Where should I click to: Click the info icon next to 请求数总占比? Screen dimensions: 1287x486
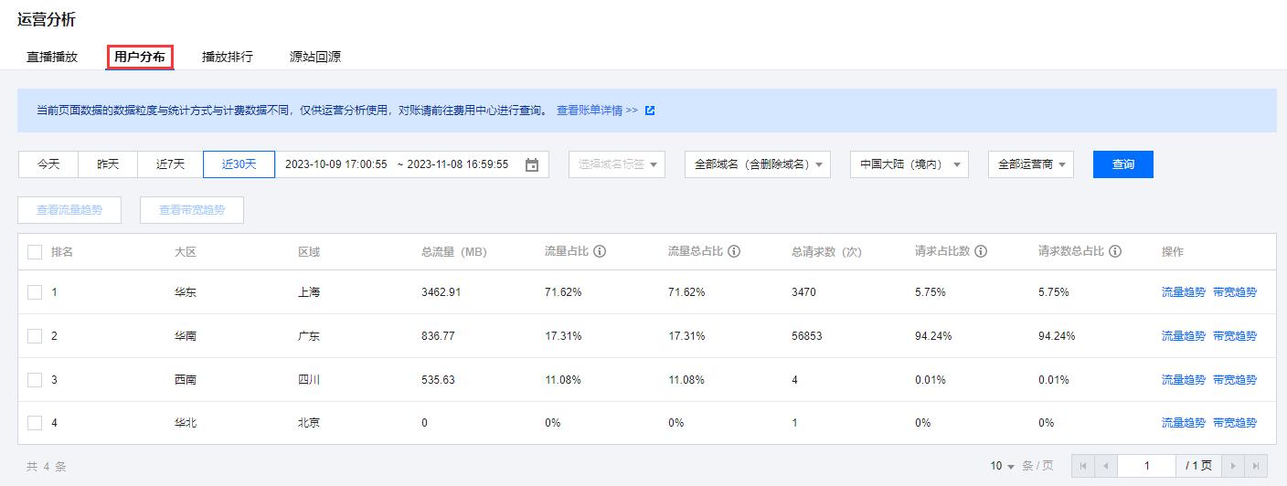1115,251
